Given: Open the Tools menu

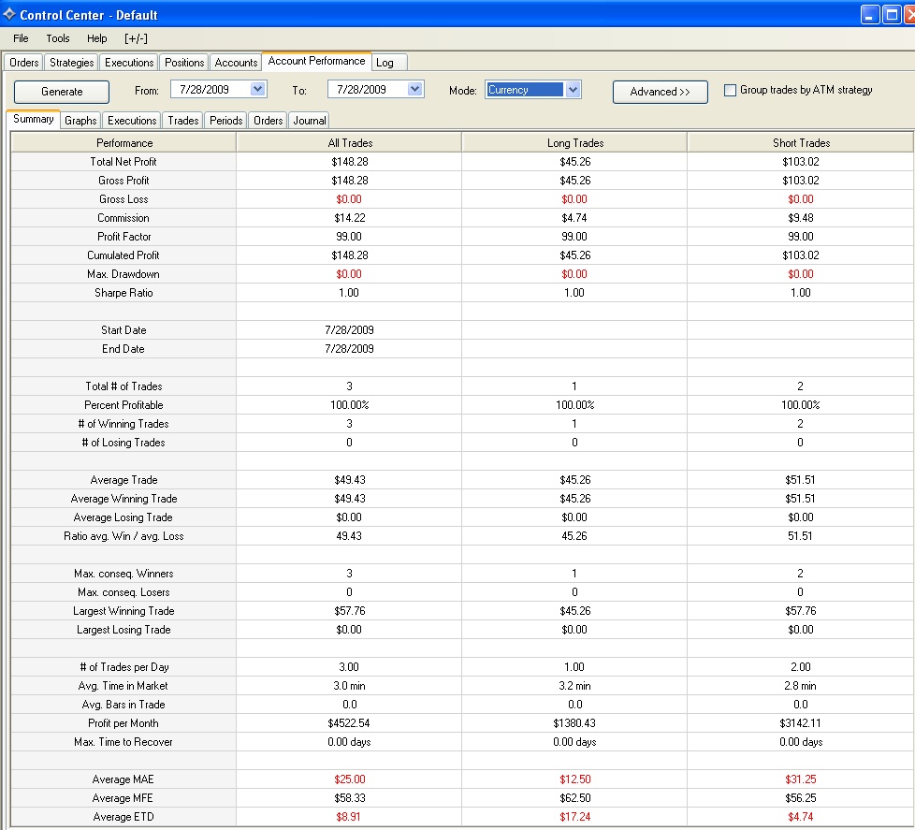Looking at the screenshot, I should pyautogui.click(x=58, y=38).
